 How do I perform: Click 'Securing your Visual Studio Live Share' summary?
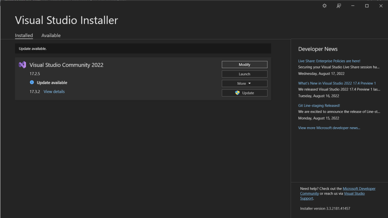click(x=339, y=67)
